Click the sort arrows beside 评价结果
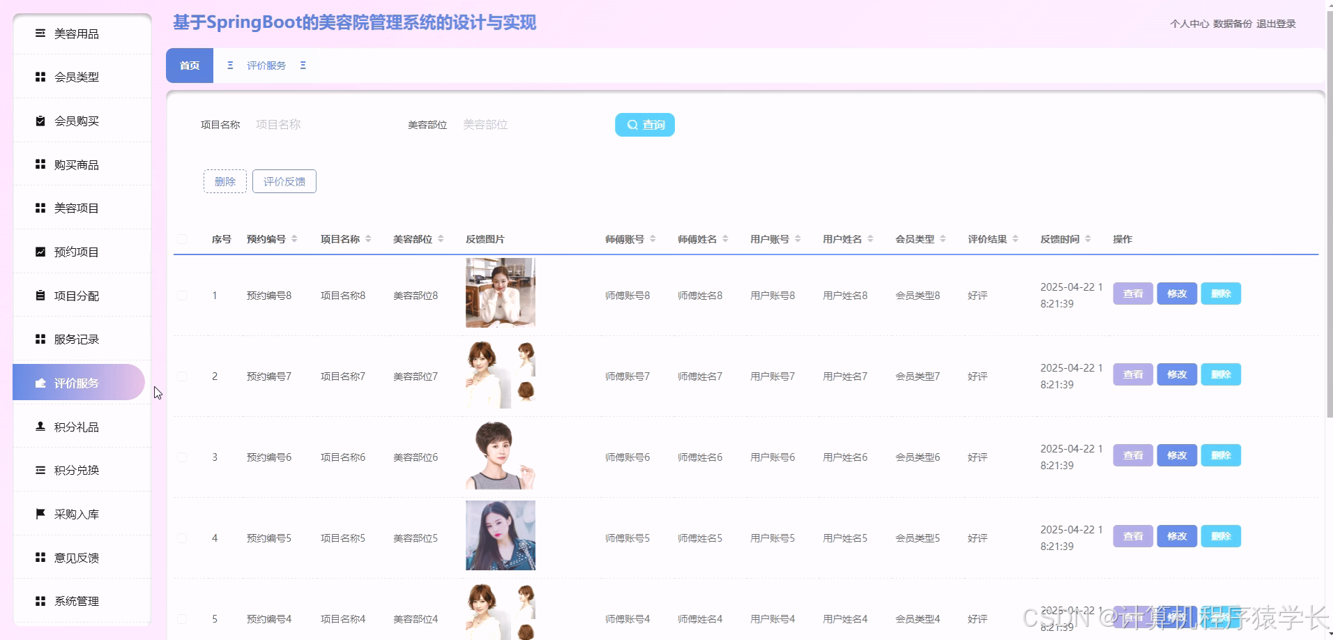Viewport: 1333px width, 640px height. [x=1015, y=239]
